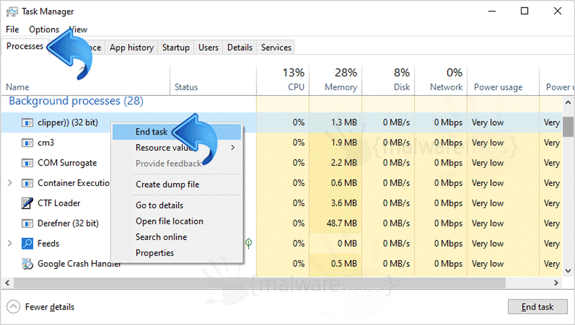Click the horizontal scrollbar thumb
This screenshot has width=575, height=325.
(x=259, y=283)
